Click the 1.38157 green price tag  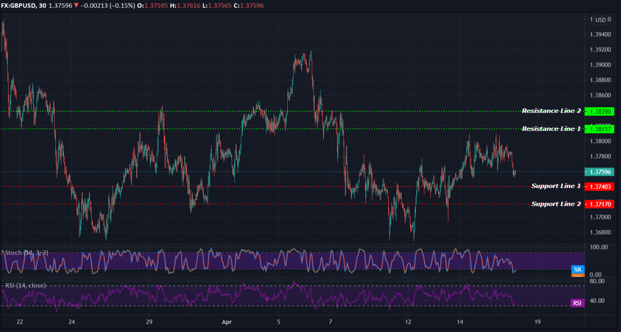click(x=599, y=129)
